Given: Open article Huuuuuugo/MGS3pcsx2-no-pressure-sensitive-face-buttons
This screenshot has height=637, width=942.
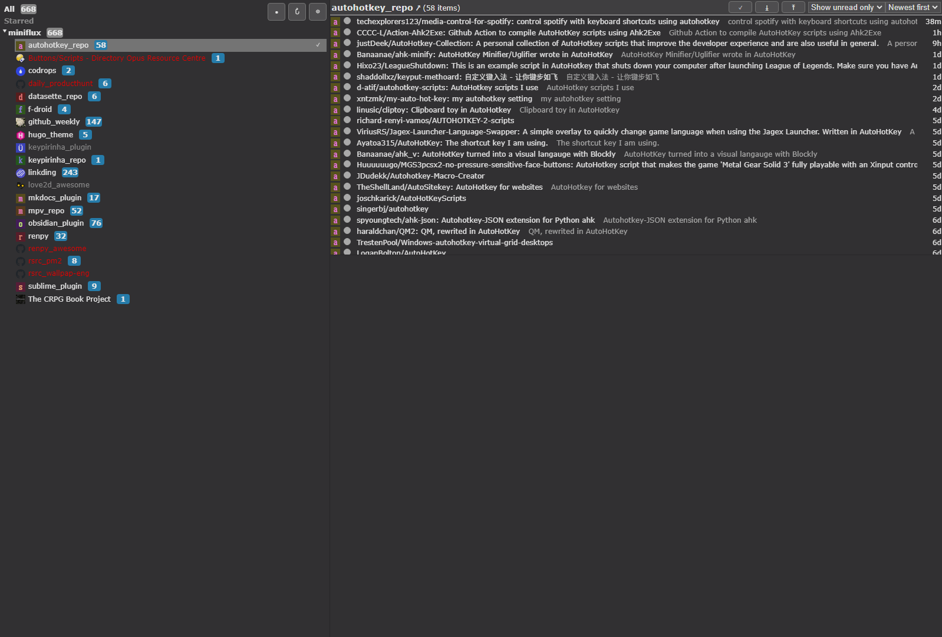Looking at the screenshot, I should (x=637, y=165).
